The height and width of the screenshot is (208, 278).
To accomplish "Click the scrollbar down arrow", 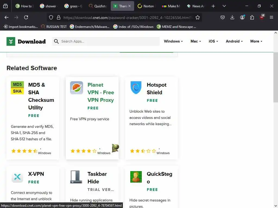I will [276, 206].
